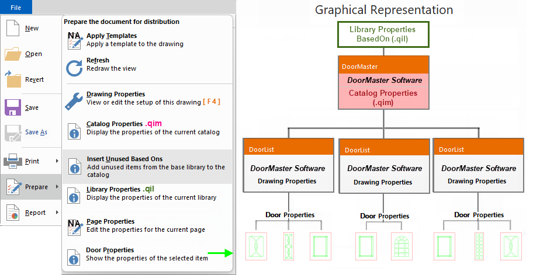533x275 pixels.
Task: Click the Library Properties BasedOn box
Action: tap(383, 34)
